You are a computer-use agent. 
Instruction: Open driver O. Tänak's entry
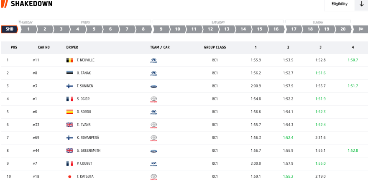84,73
